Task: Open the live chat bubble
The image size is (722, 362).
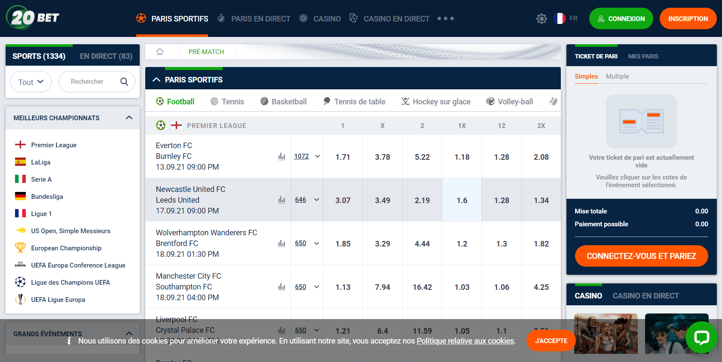Action: [701, 337]
